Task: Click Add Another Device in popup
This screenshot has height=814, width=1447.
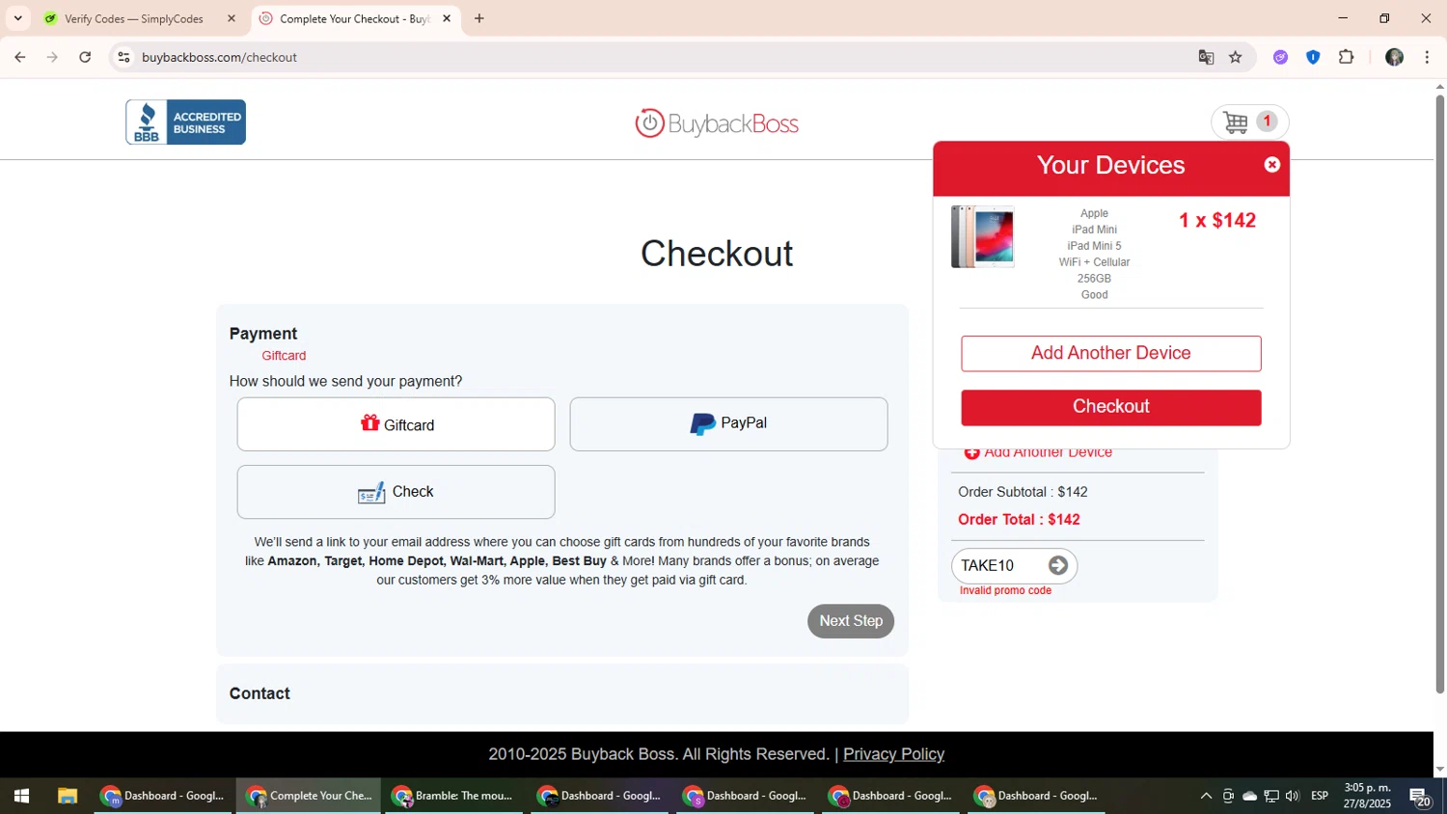Action: (x=1110, y=353)
